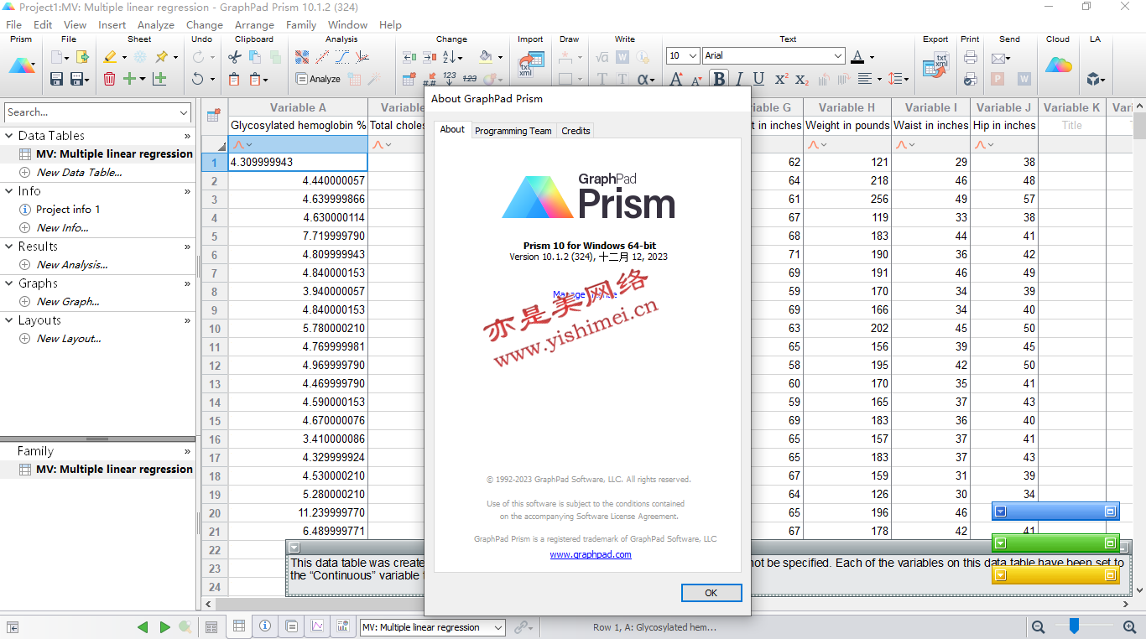The image size is (1146, 639).
Task: Open the graph sheet icon in status bar
Action: [x=317, y=626]
